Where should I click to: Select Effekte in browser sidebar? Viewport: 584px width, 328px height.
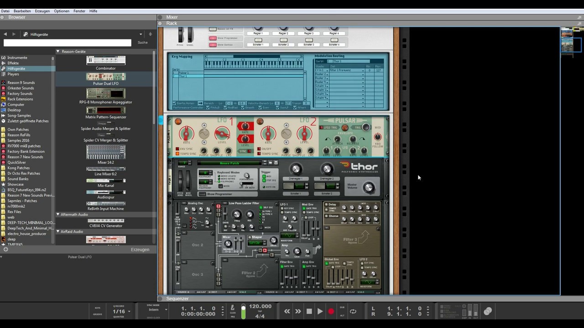13,63
